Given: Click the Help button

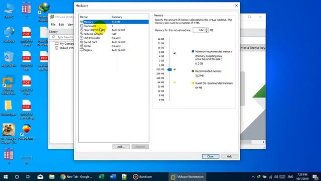Looking at the screenshot, I should [x=230, y=156].
